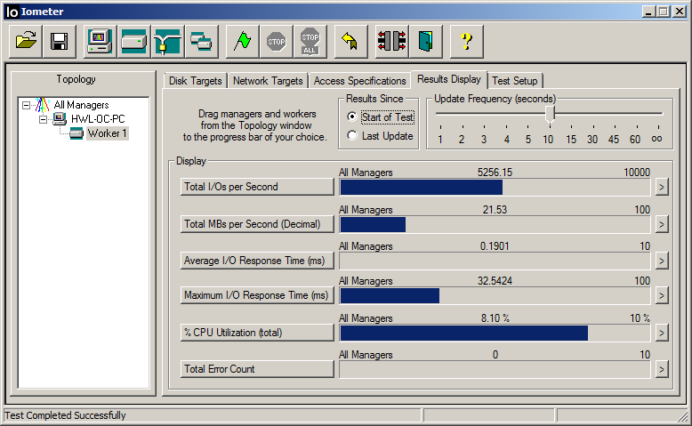This screenshot has height=426, width=692.
Task: Click the HWL-OC-PC computer icon
Action: [x=60, y=119]
